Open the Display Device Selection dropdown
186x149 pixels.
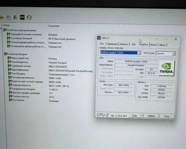click(x=139, y=53)
